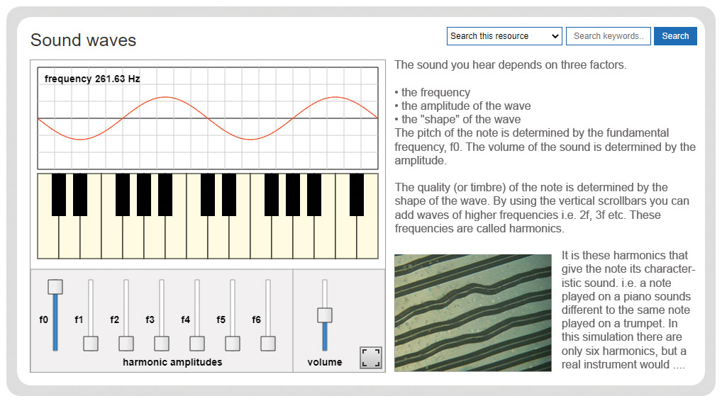Click the last black key on the keyboard
Screen dimensions: 722x401
(x=357, y=195)
